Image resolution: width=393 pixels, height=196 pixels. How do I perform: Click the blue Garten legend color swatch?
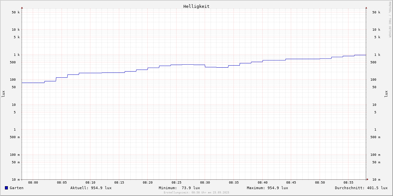point(6,188)
